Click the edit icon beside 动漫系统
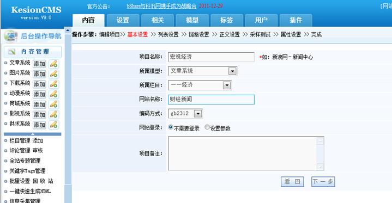The image size is (392, 203). pos(54,94)
